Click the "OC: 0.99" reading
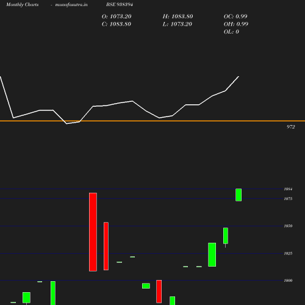Image resolution: width=305 pixels, height=305 pixels. click(235, 16)
